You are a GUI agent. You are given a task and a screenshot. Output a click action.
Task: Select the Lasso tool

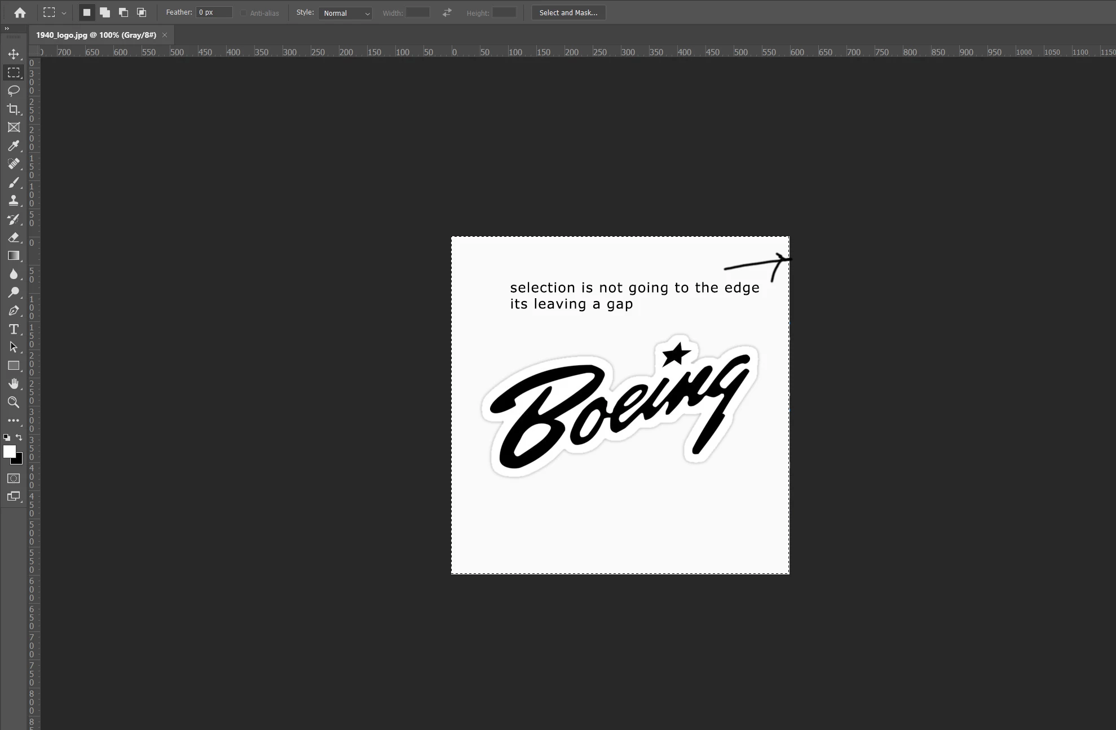coord(14,91)
